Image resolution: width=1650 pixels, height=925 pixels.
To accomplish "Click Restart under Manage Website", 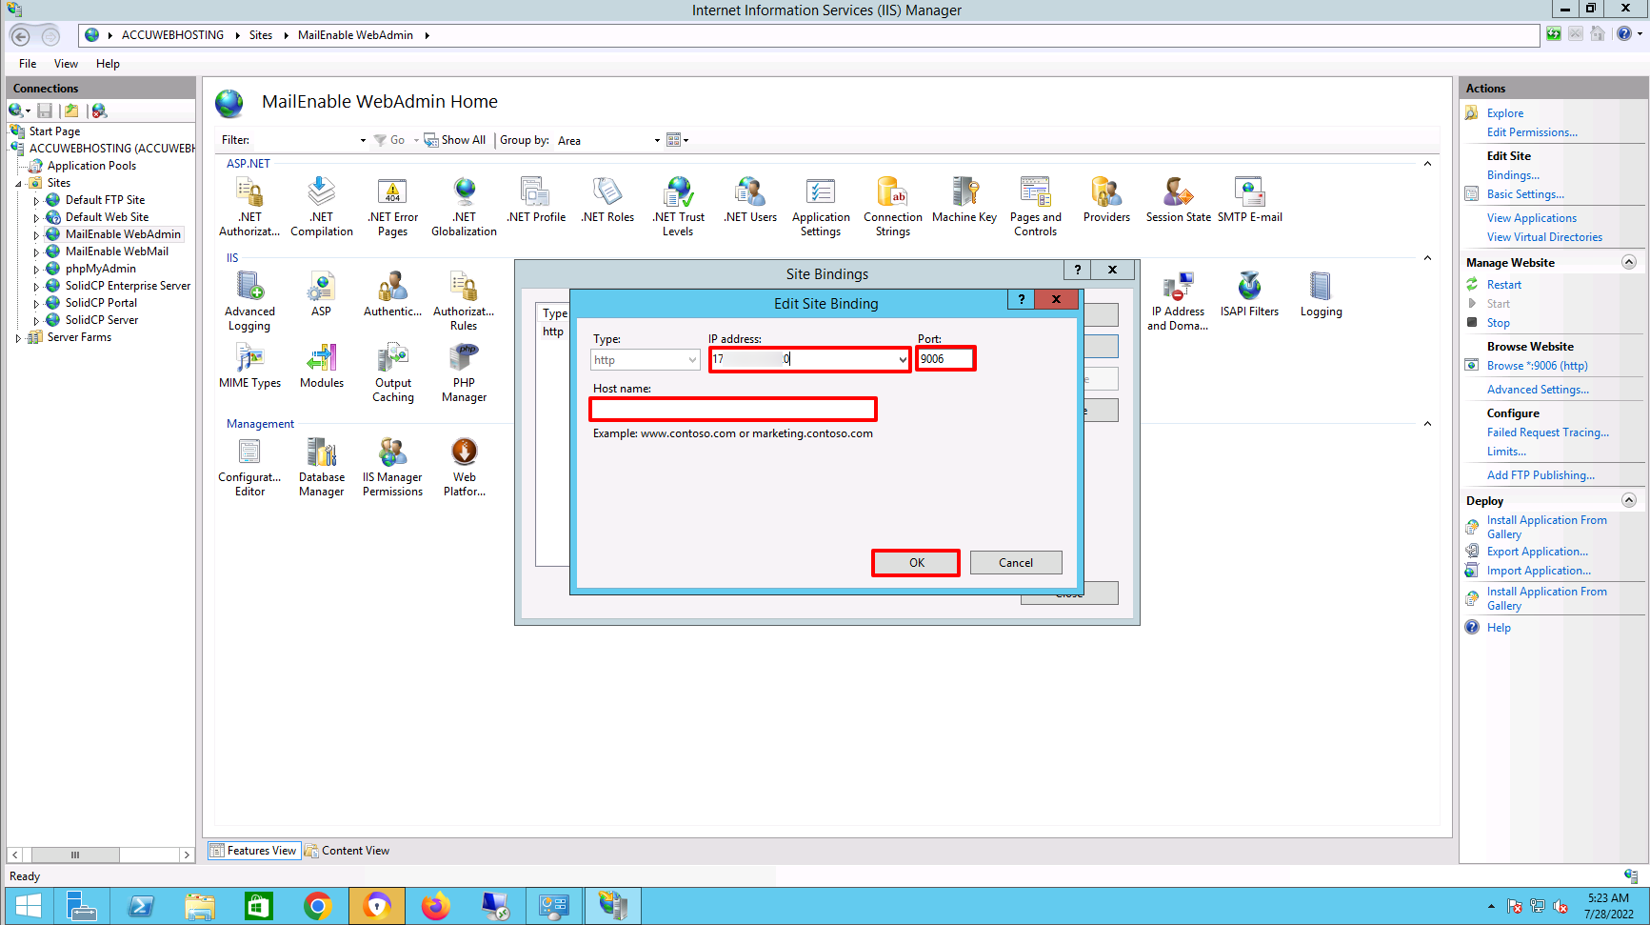I will click(x=1504, y=285).
